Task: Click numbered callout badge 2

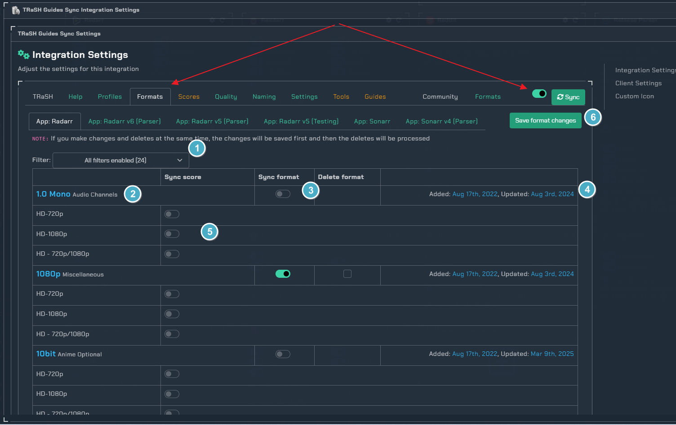Action: coord(133,194)
